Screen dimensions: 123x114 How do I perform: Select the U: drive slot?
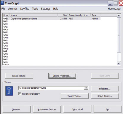point(6,59)
